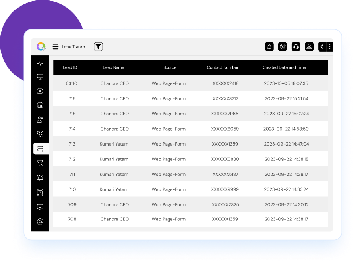356x264 pixels.
Task: Sort by Lead ID column header
Action: point(70,67)
